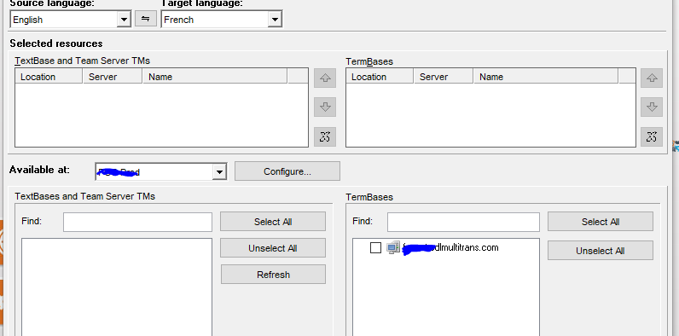Sort TextBase resources by Name column

click(214, 77)
